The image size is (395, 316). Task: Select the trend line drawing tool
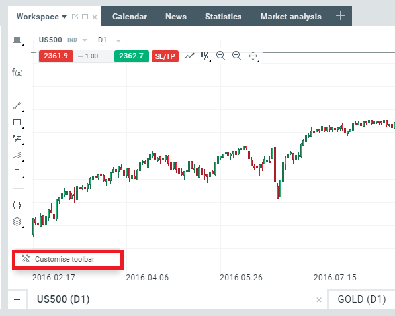[x=17, y=106]
